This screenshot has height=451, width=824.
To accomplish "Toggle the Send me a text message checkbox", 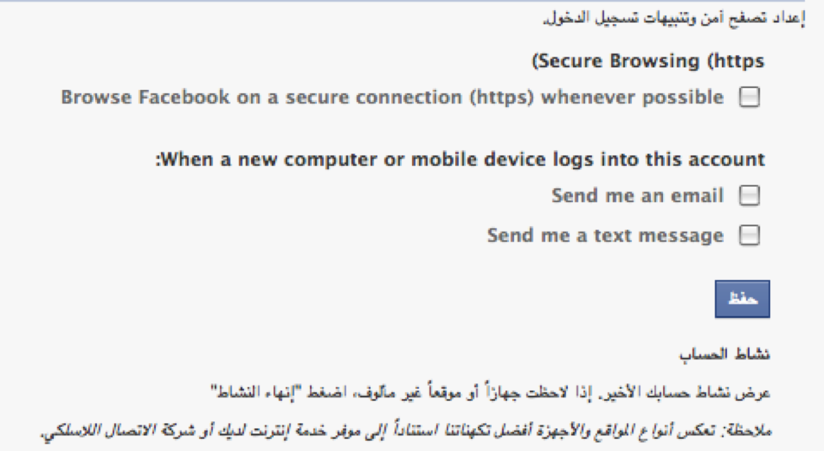I will click(749, 235).
